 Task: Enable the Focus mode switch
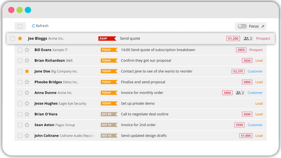click(x=242, y=26)
